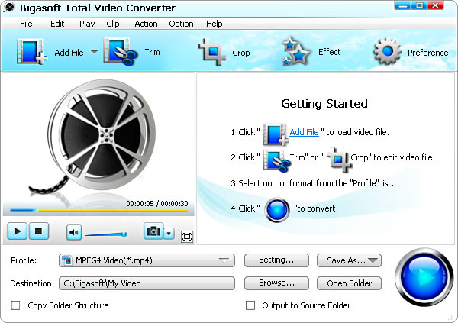
Task: Click the playback progress bar
Action: click(x=98, y=210)
